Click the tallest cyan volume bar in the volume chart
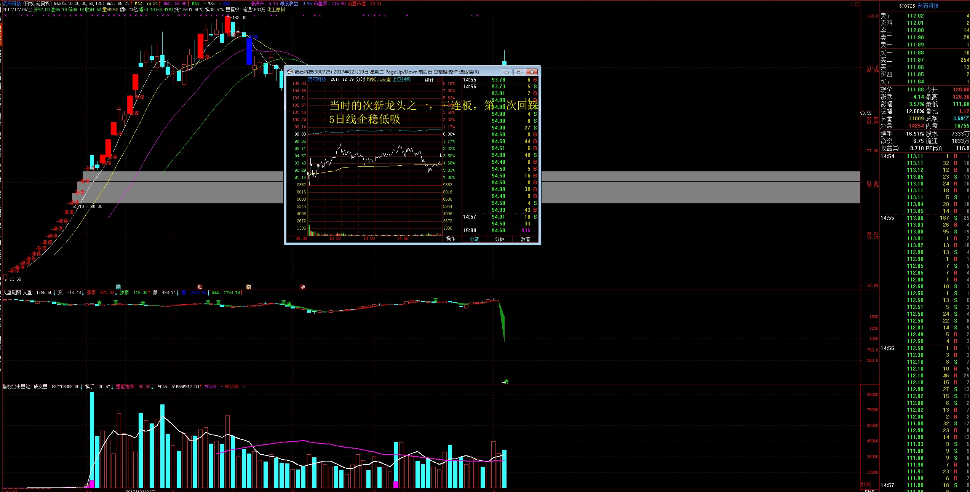970x492 pixels. pos(92,440)
